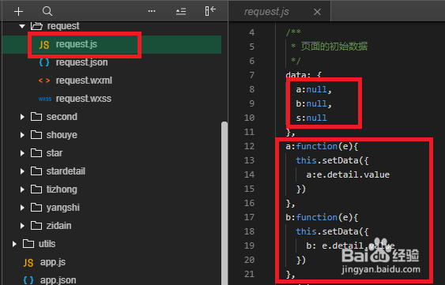Click the open folder icon of request
This screenshot has height=285, width=445.
36,26
